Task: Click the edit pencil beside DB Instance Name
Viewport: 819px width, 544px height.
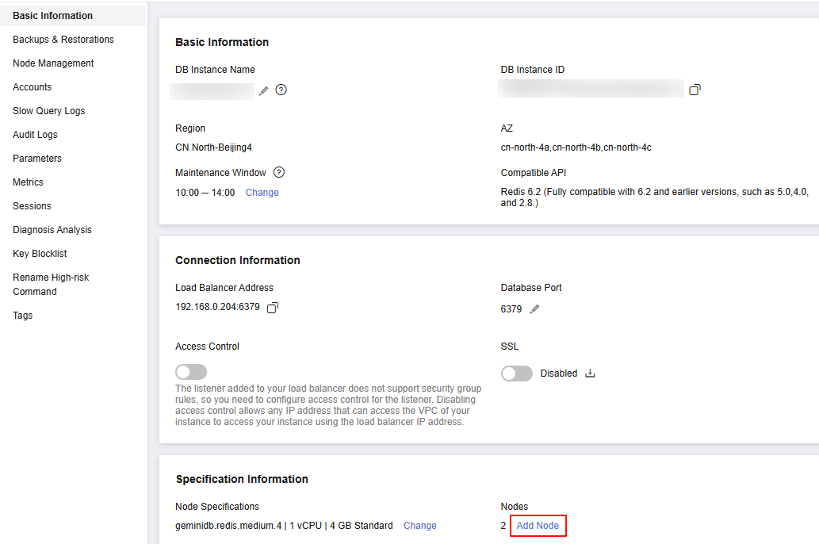Action: pyautogui.click(x=263, y=91)
